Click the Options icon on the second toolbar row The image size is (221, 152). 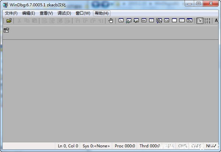6,30
